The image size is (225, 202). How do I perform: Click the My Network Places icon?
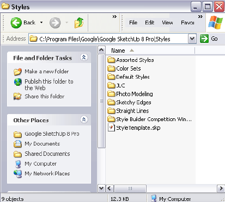tap(18, 174)
